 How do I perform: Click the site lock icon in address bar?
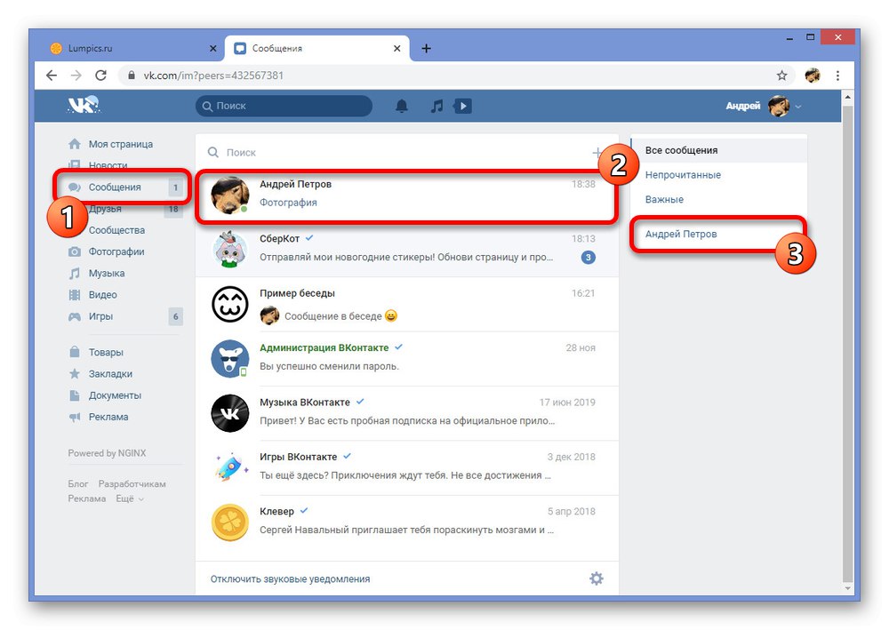point(132,76)
